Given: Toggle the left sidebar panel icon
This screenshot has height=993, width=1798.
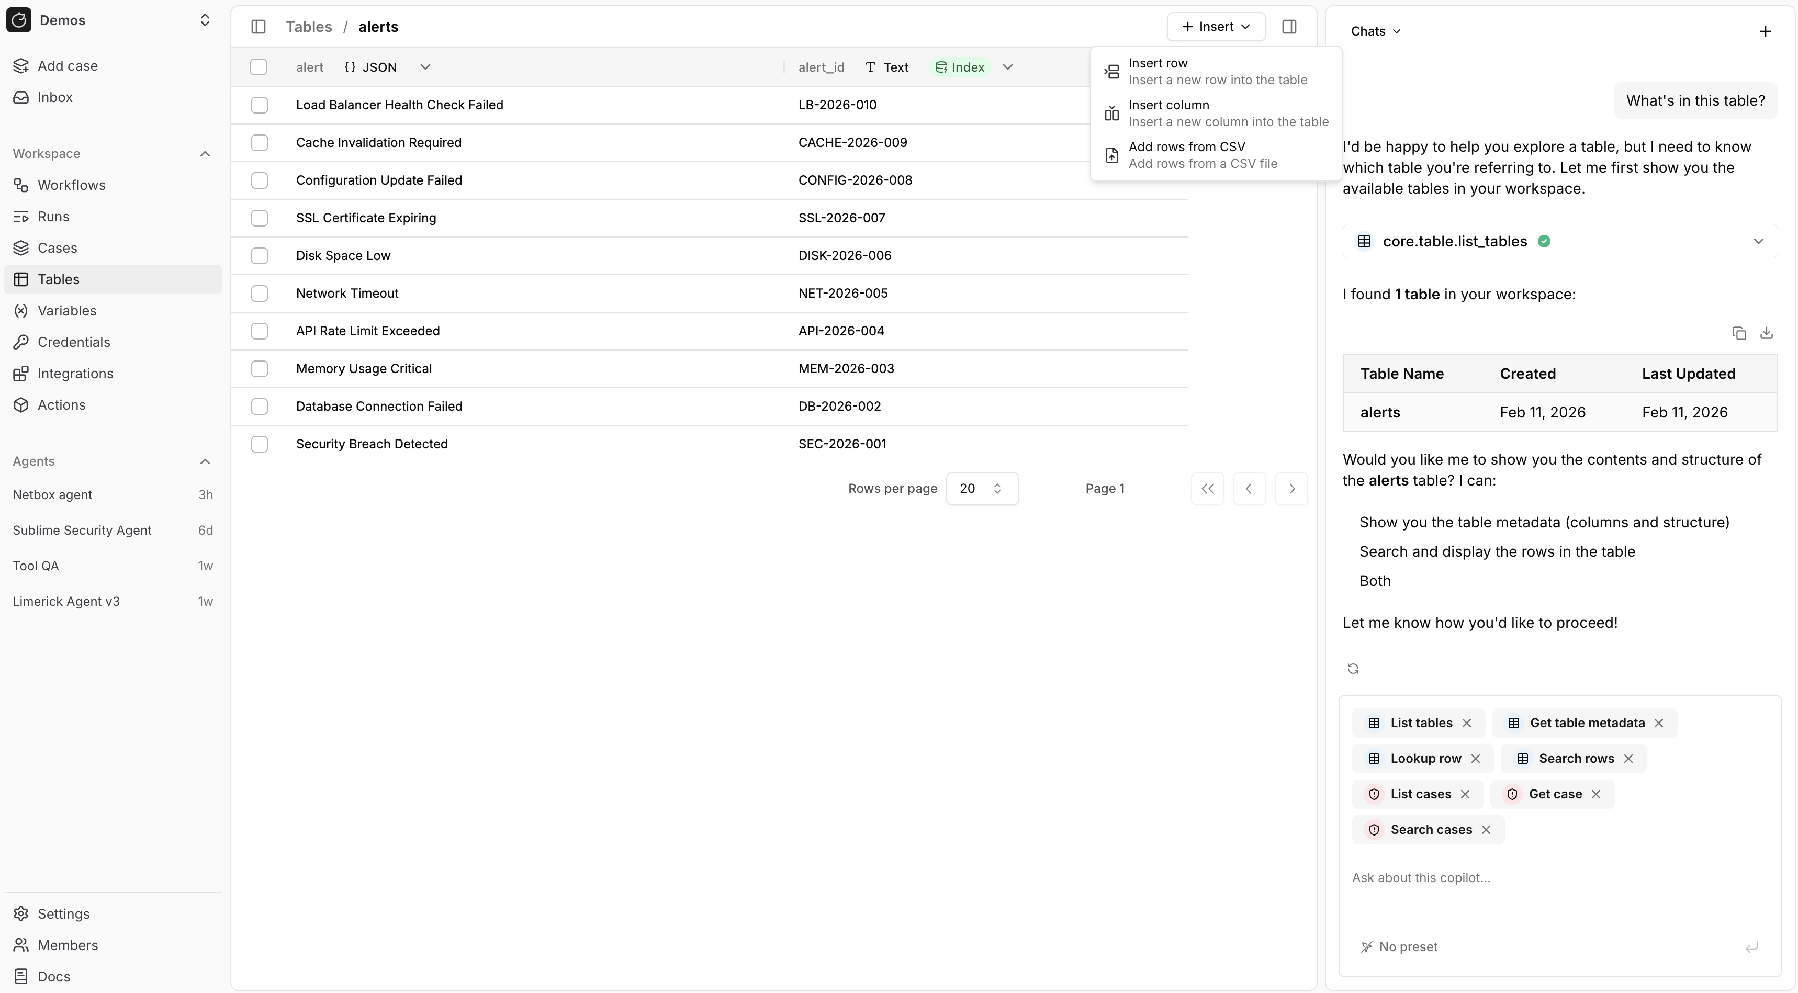Looking at the screenshot, I should click(259, 27).
